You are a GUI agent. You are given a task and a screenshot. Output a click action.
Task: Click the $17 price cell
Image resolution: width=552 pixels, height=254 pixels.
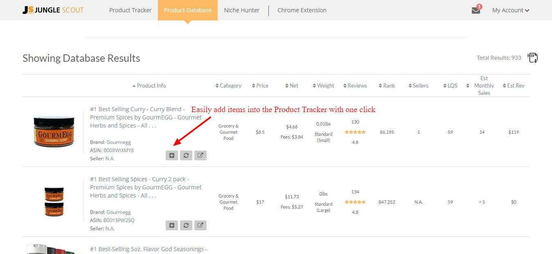point(260,202)
